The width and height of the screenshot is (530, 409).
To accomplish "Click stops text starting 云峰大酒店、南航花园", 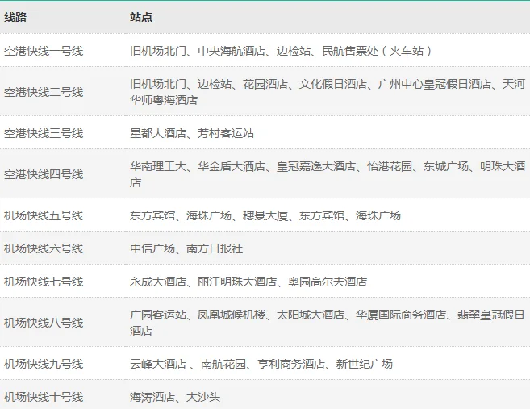I will point(261,364).
